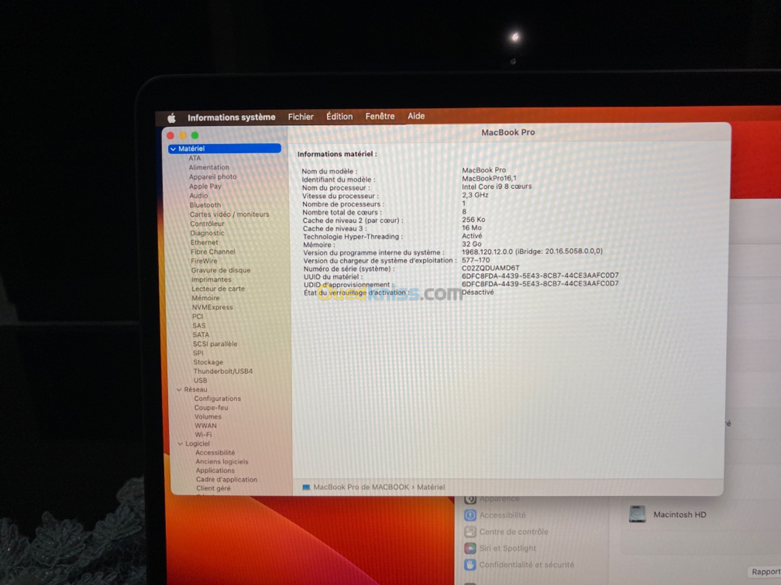Select Cadre d'application under Logiciel
Viewport: 781px width, 585px height.
227,480
